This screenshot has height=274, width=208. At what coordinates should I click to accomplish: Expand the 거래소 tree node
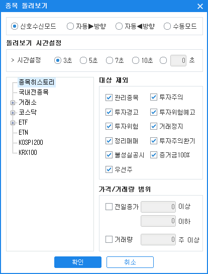click(13, 103)
